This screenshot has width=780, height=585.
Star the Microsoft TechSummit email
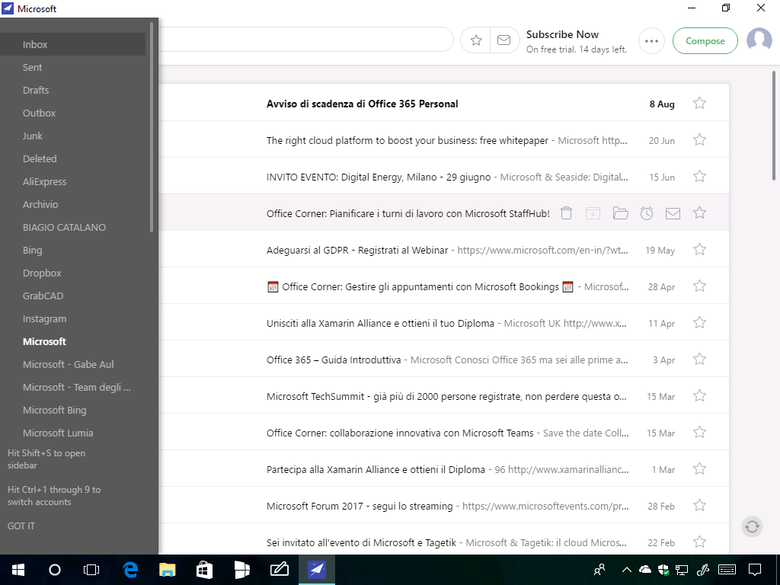pyautogui.click(x=700, y=395)
